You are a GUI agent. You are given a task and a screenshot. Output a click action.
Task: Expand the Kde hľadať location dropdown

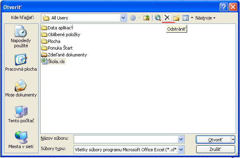[123, 18]
